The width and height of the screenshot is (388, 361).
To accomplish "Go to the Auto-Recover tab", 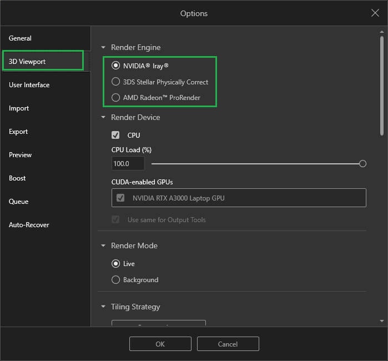I will [29, 225].
